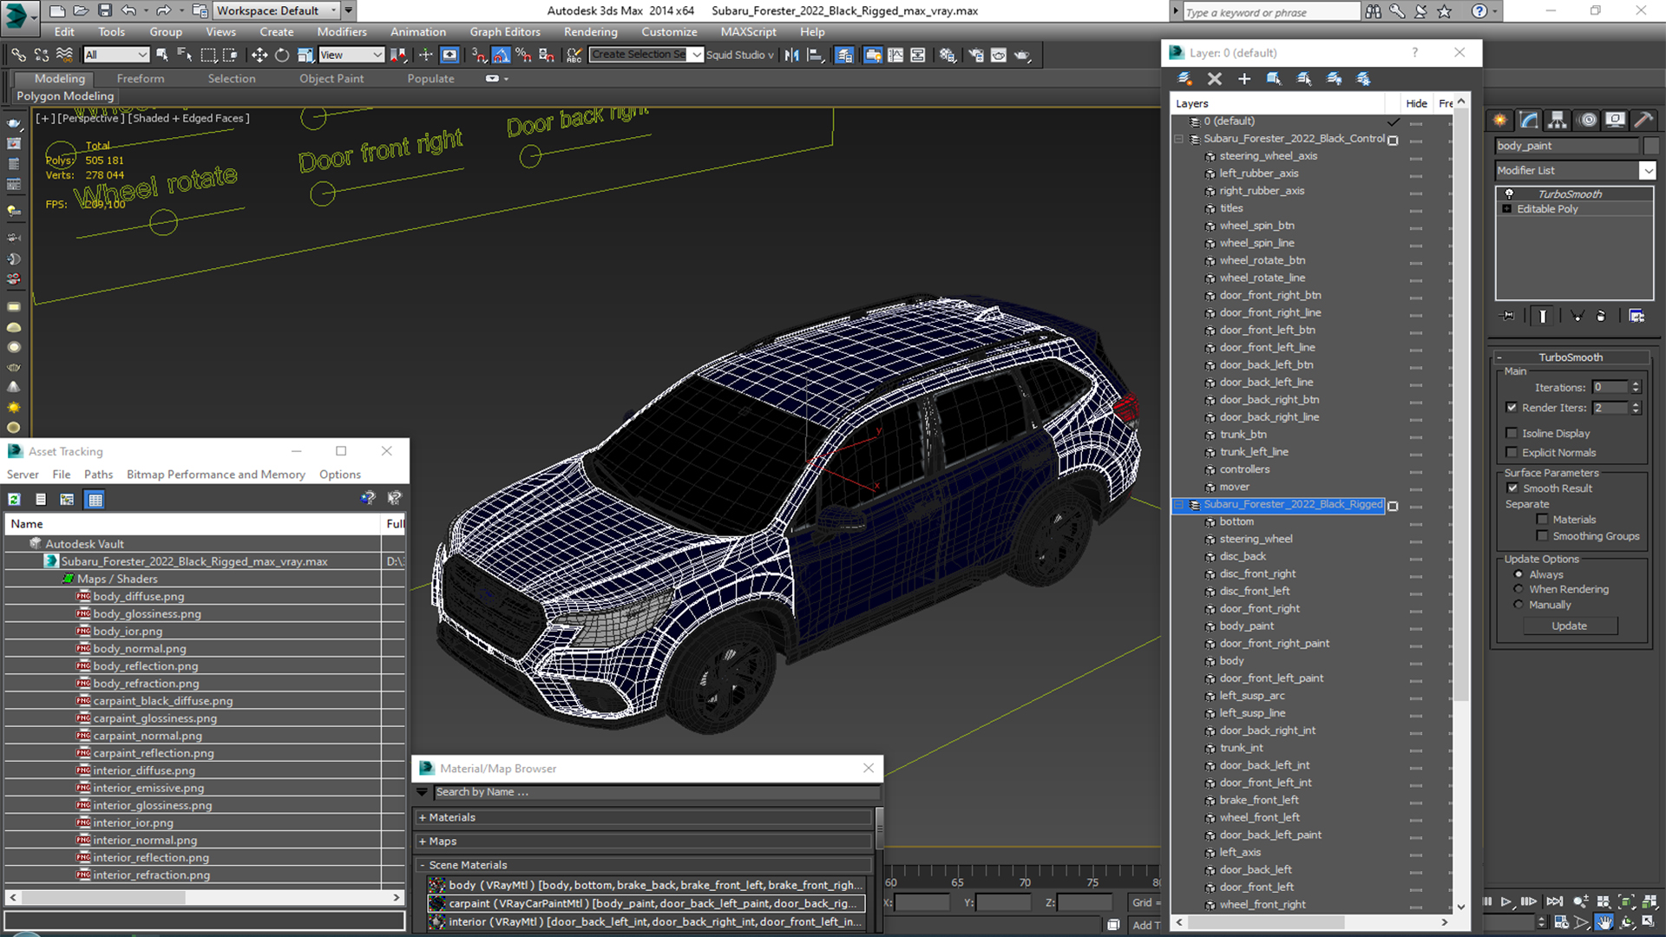Open the Graph Editors menu
The image size is (1666, 937).
[505, 32]
